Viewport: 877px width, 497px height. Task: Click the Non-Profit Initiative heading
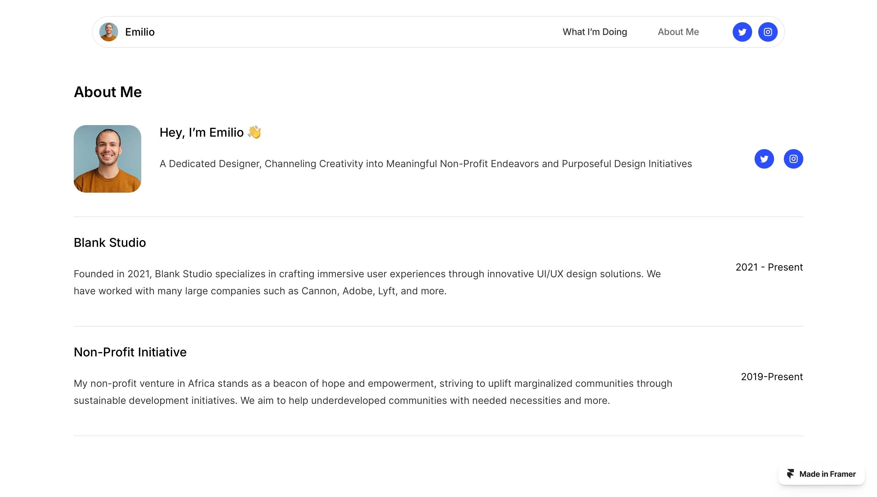point(130,352)
